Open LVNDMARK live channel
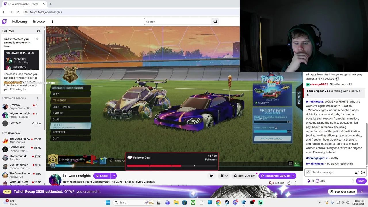The image size is (368, 207). pos(22,149)
